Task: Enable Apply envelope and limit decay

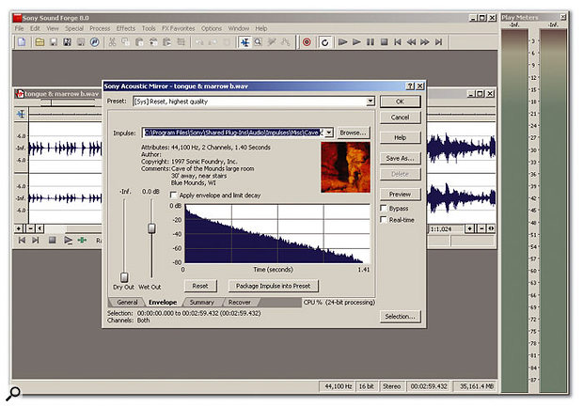Action: 173,195
